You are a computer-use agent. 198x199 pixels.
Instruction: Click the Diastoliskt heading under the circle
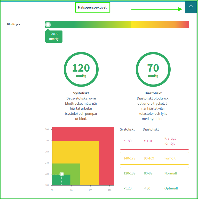coord(153,93)
